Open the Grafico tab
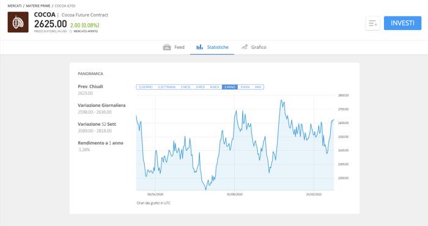 click(254, 47)
